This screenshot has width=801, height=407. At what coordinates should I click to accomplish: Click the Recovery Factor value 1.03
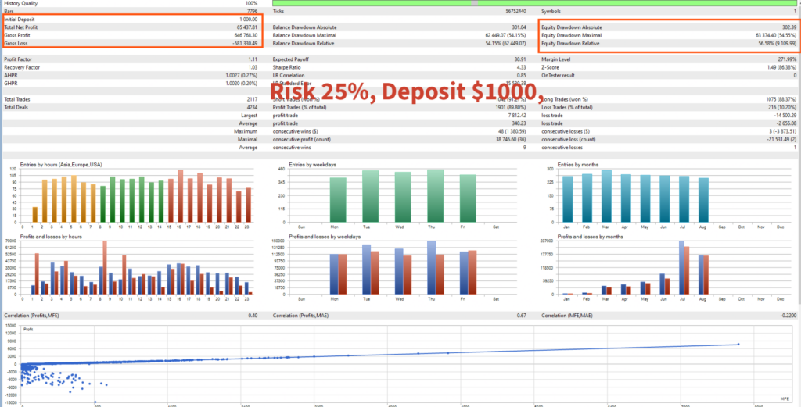[x=253, y=67]
